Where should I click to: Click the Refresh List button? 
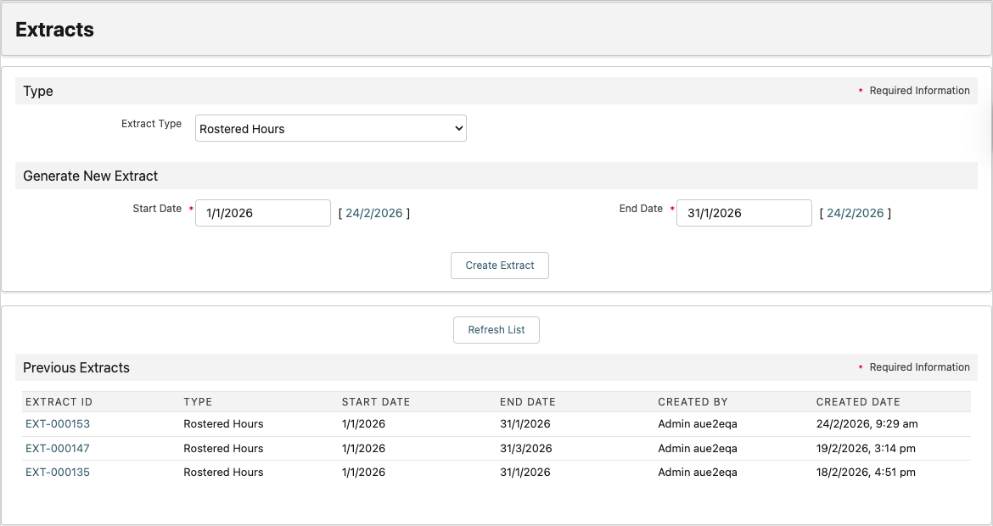pos(496,329)
